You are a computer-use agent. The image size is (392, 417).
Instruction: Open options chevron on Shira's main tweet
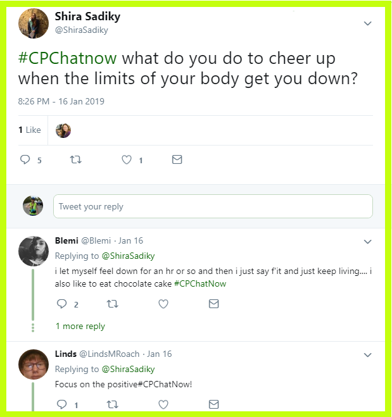(x=367, y=23)
